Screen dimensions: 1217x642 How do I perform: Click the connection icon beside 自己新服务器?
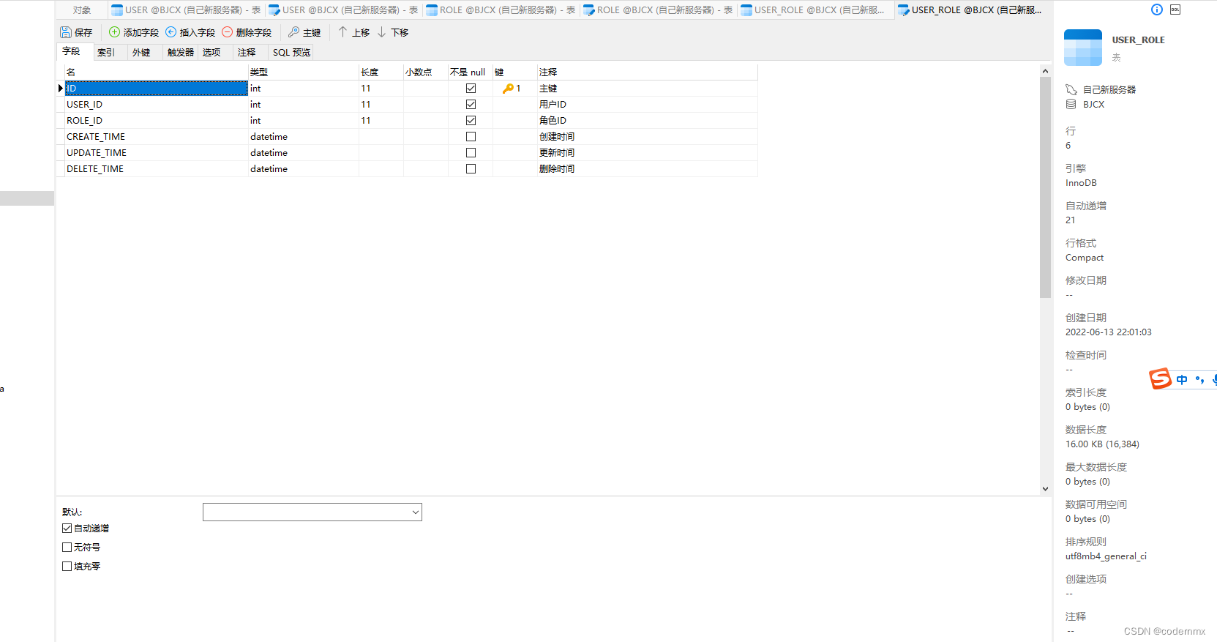(x=1071, y=89)
